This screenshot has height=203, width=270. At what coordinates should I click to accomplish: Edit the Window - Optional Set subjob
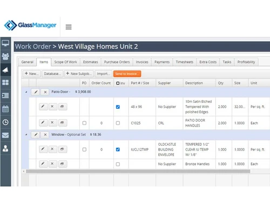tap(36, 135)
